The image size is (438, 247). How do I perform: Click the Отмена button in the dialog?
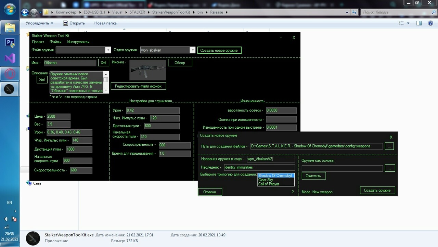tap(210, 192)
